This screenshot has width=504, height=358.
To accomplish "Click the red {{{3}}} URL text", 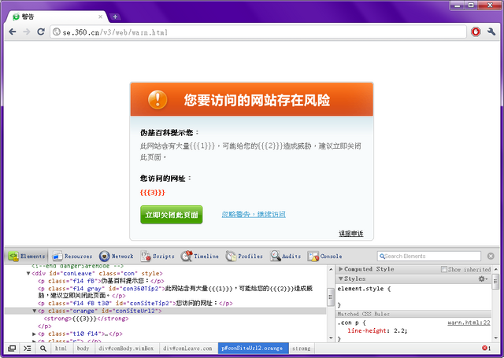I will pyautogui.click(x=152, y=193).
